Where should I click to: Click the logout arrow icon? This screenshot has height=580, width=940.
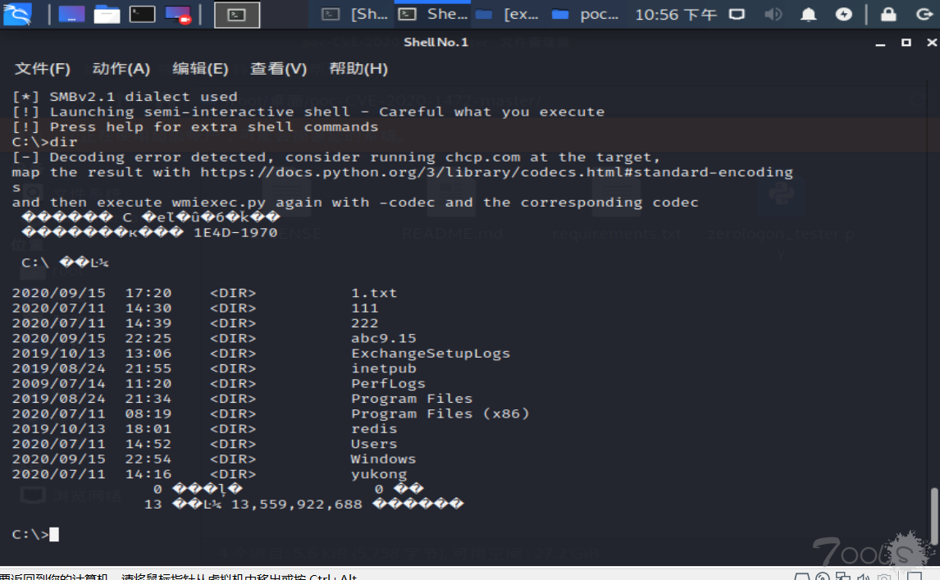924,15
